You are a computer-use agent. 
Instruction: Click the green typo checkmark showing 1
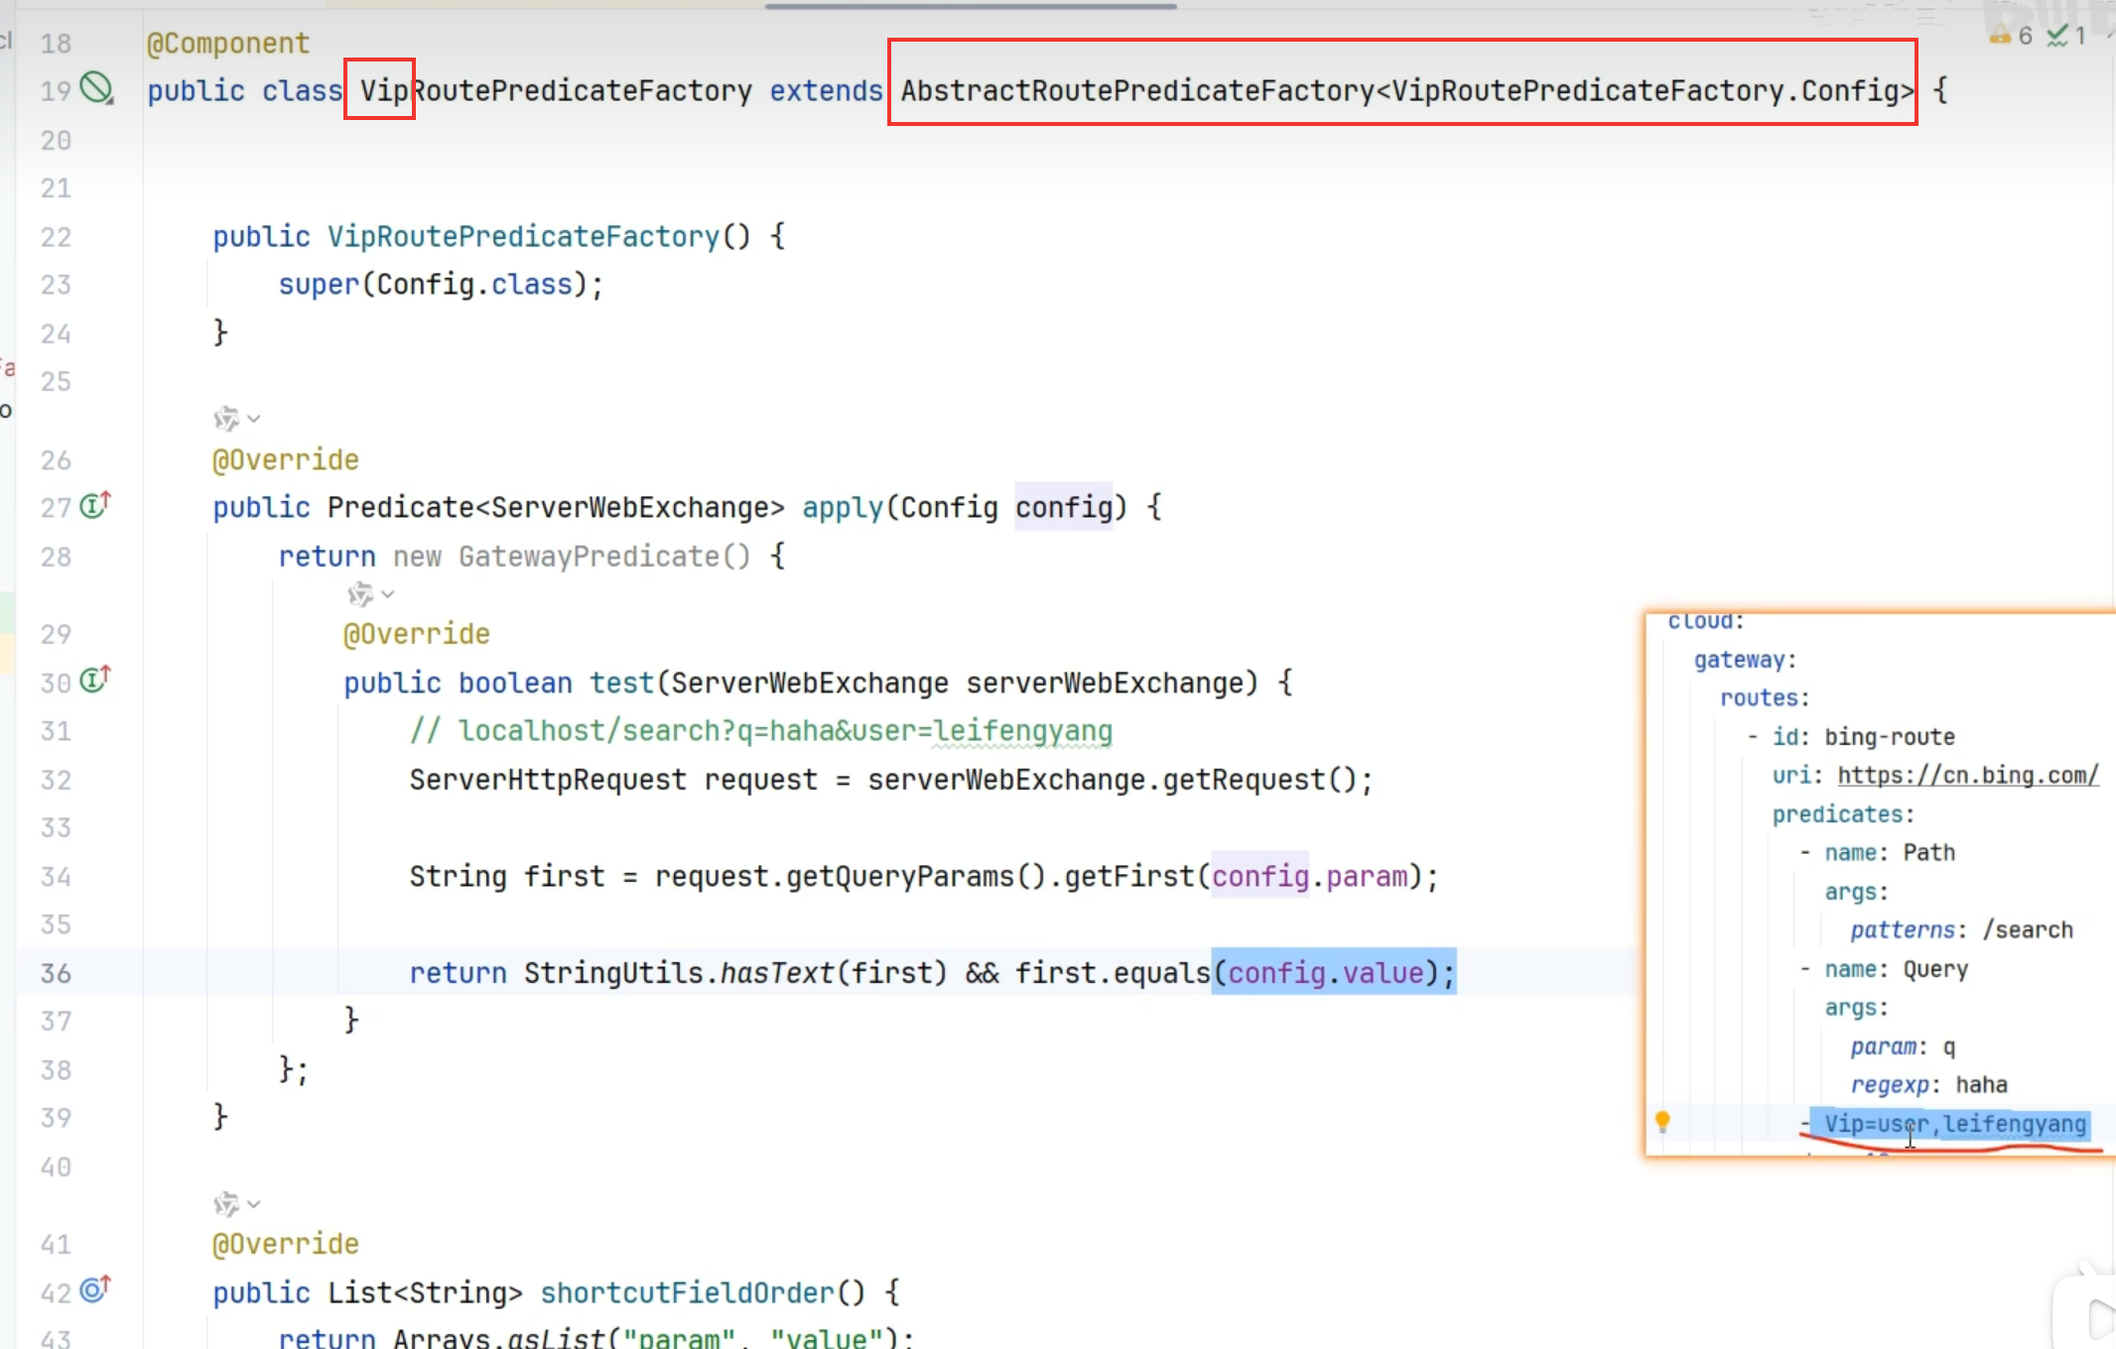pos(2066,37)
